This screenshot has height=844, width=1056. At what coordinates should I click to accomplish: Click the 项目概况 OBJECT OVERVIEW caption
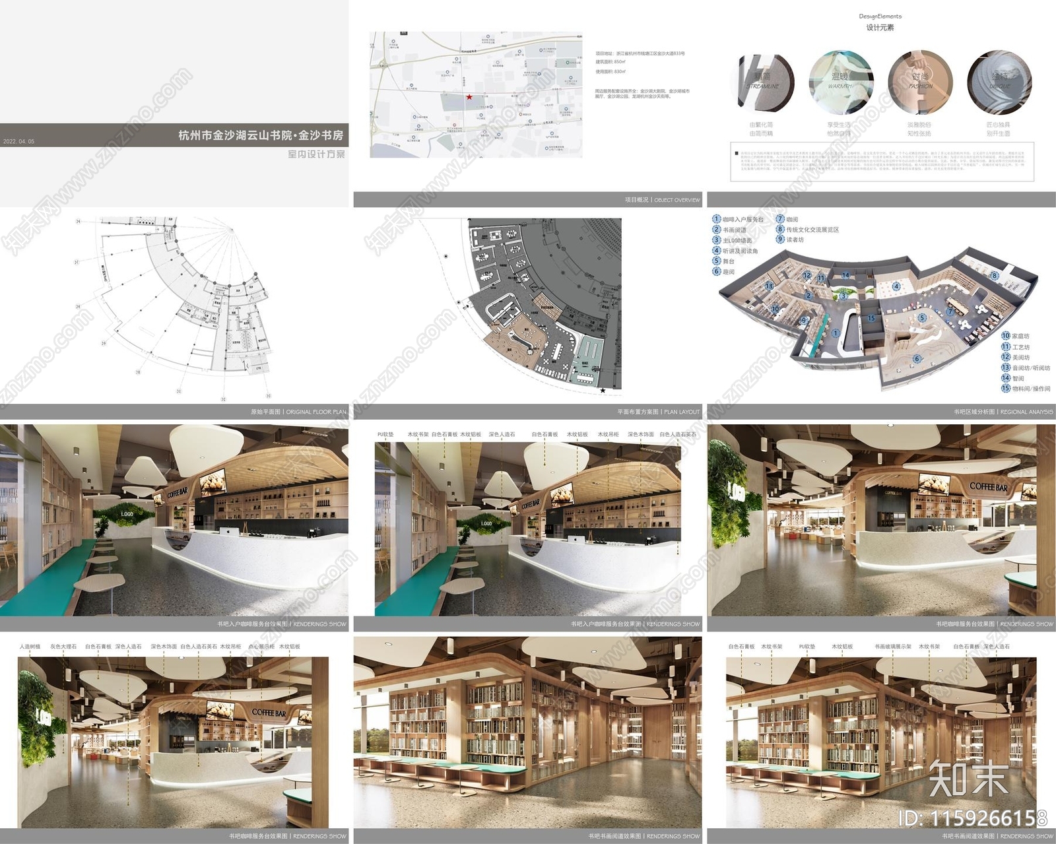tap(663, 199)
